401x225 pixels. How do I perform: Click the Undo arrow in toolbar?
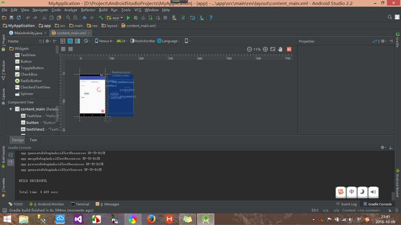[x=28, y=18]
